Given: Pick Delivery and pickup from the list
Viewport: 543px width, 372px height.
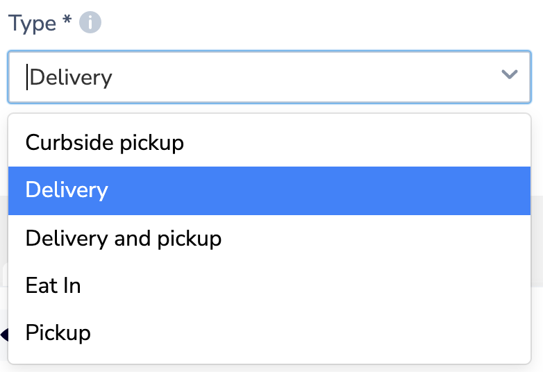Looking at the screenshot, I should coord(269,239).
